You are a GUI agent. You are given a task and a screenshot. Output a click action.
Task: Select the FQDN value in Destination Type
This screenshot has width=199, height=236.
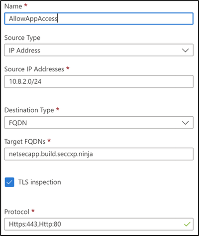point(18,123)
